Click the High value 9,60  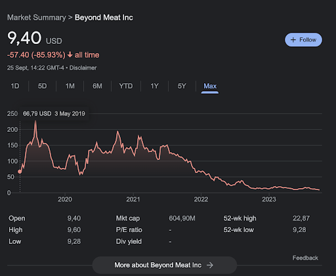pyautogui.click(x=74, y=230)
